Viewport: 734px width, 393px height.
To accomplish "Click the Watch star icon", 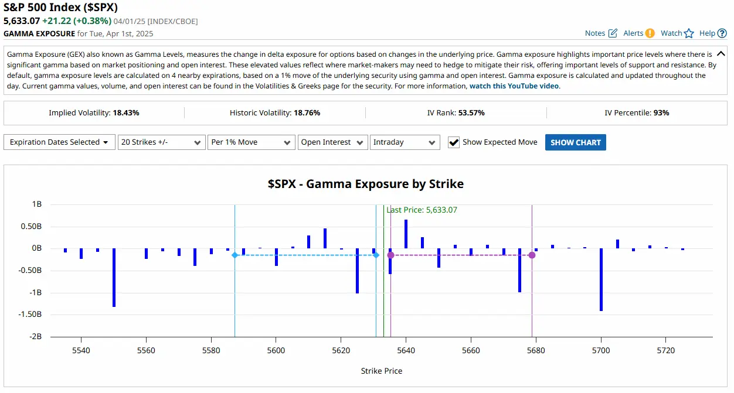I will pyautogui.click(x=689, y=33).
